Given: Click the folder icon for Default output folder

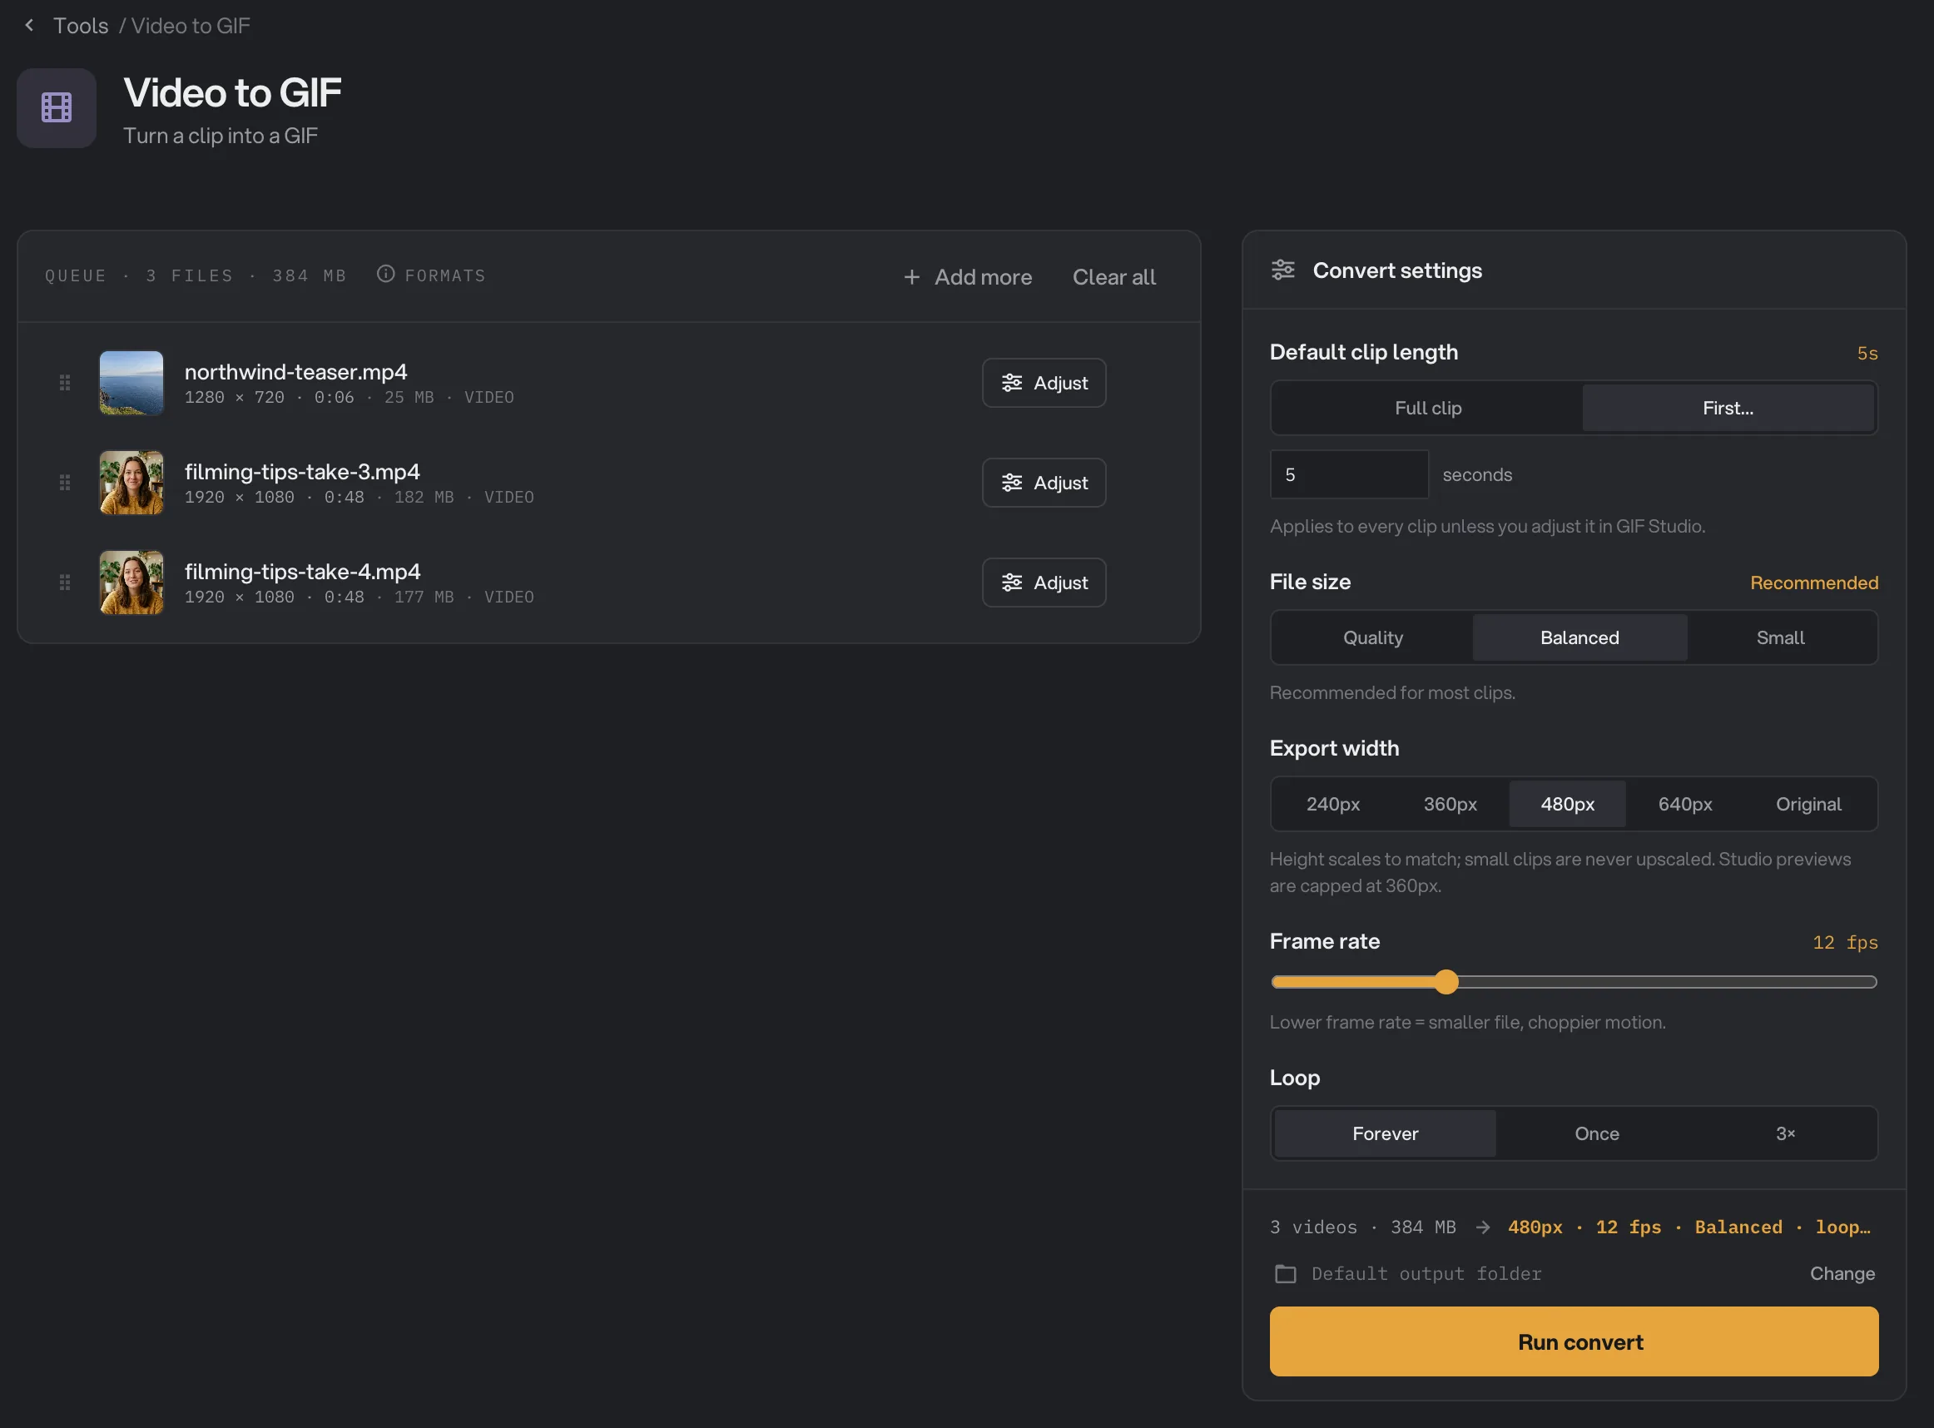Looking at the screenshot, I should click(1286, 1274).
